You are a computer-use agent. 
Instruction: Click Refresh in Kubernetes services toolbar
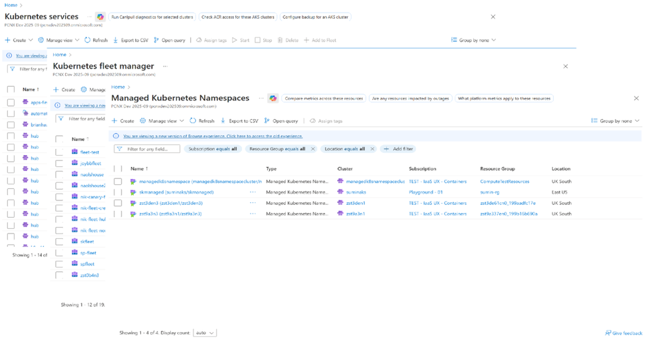pos(96,41)
